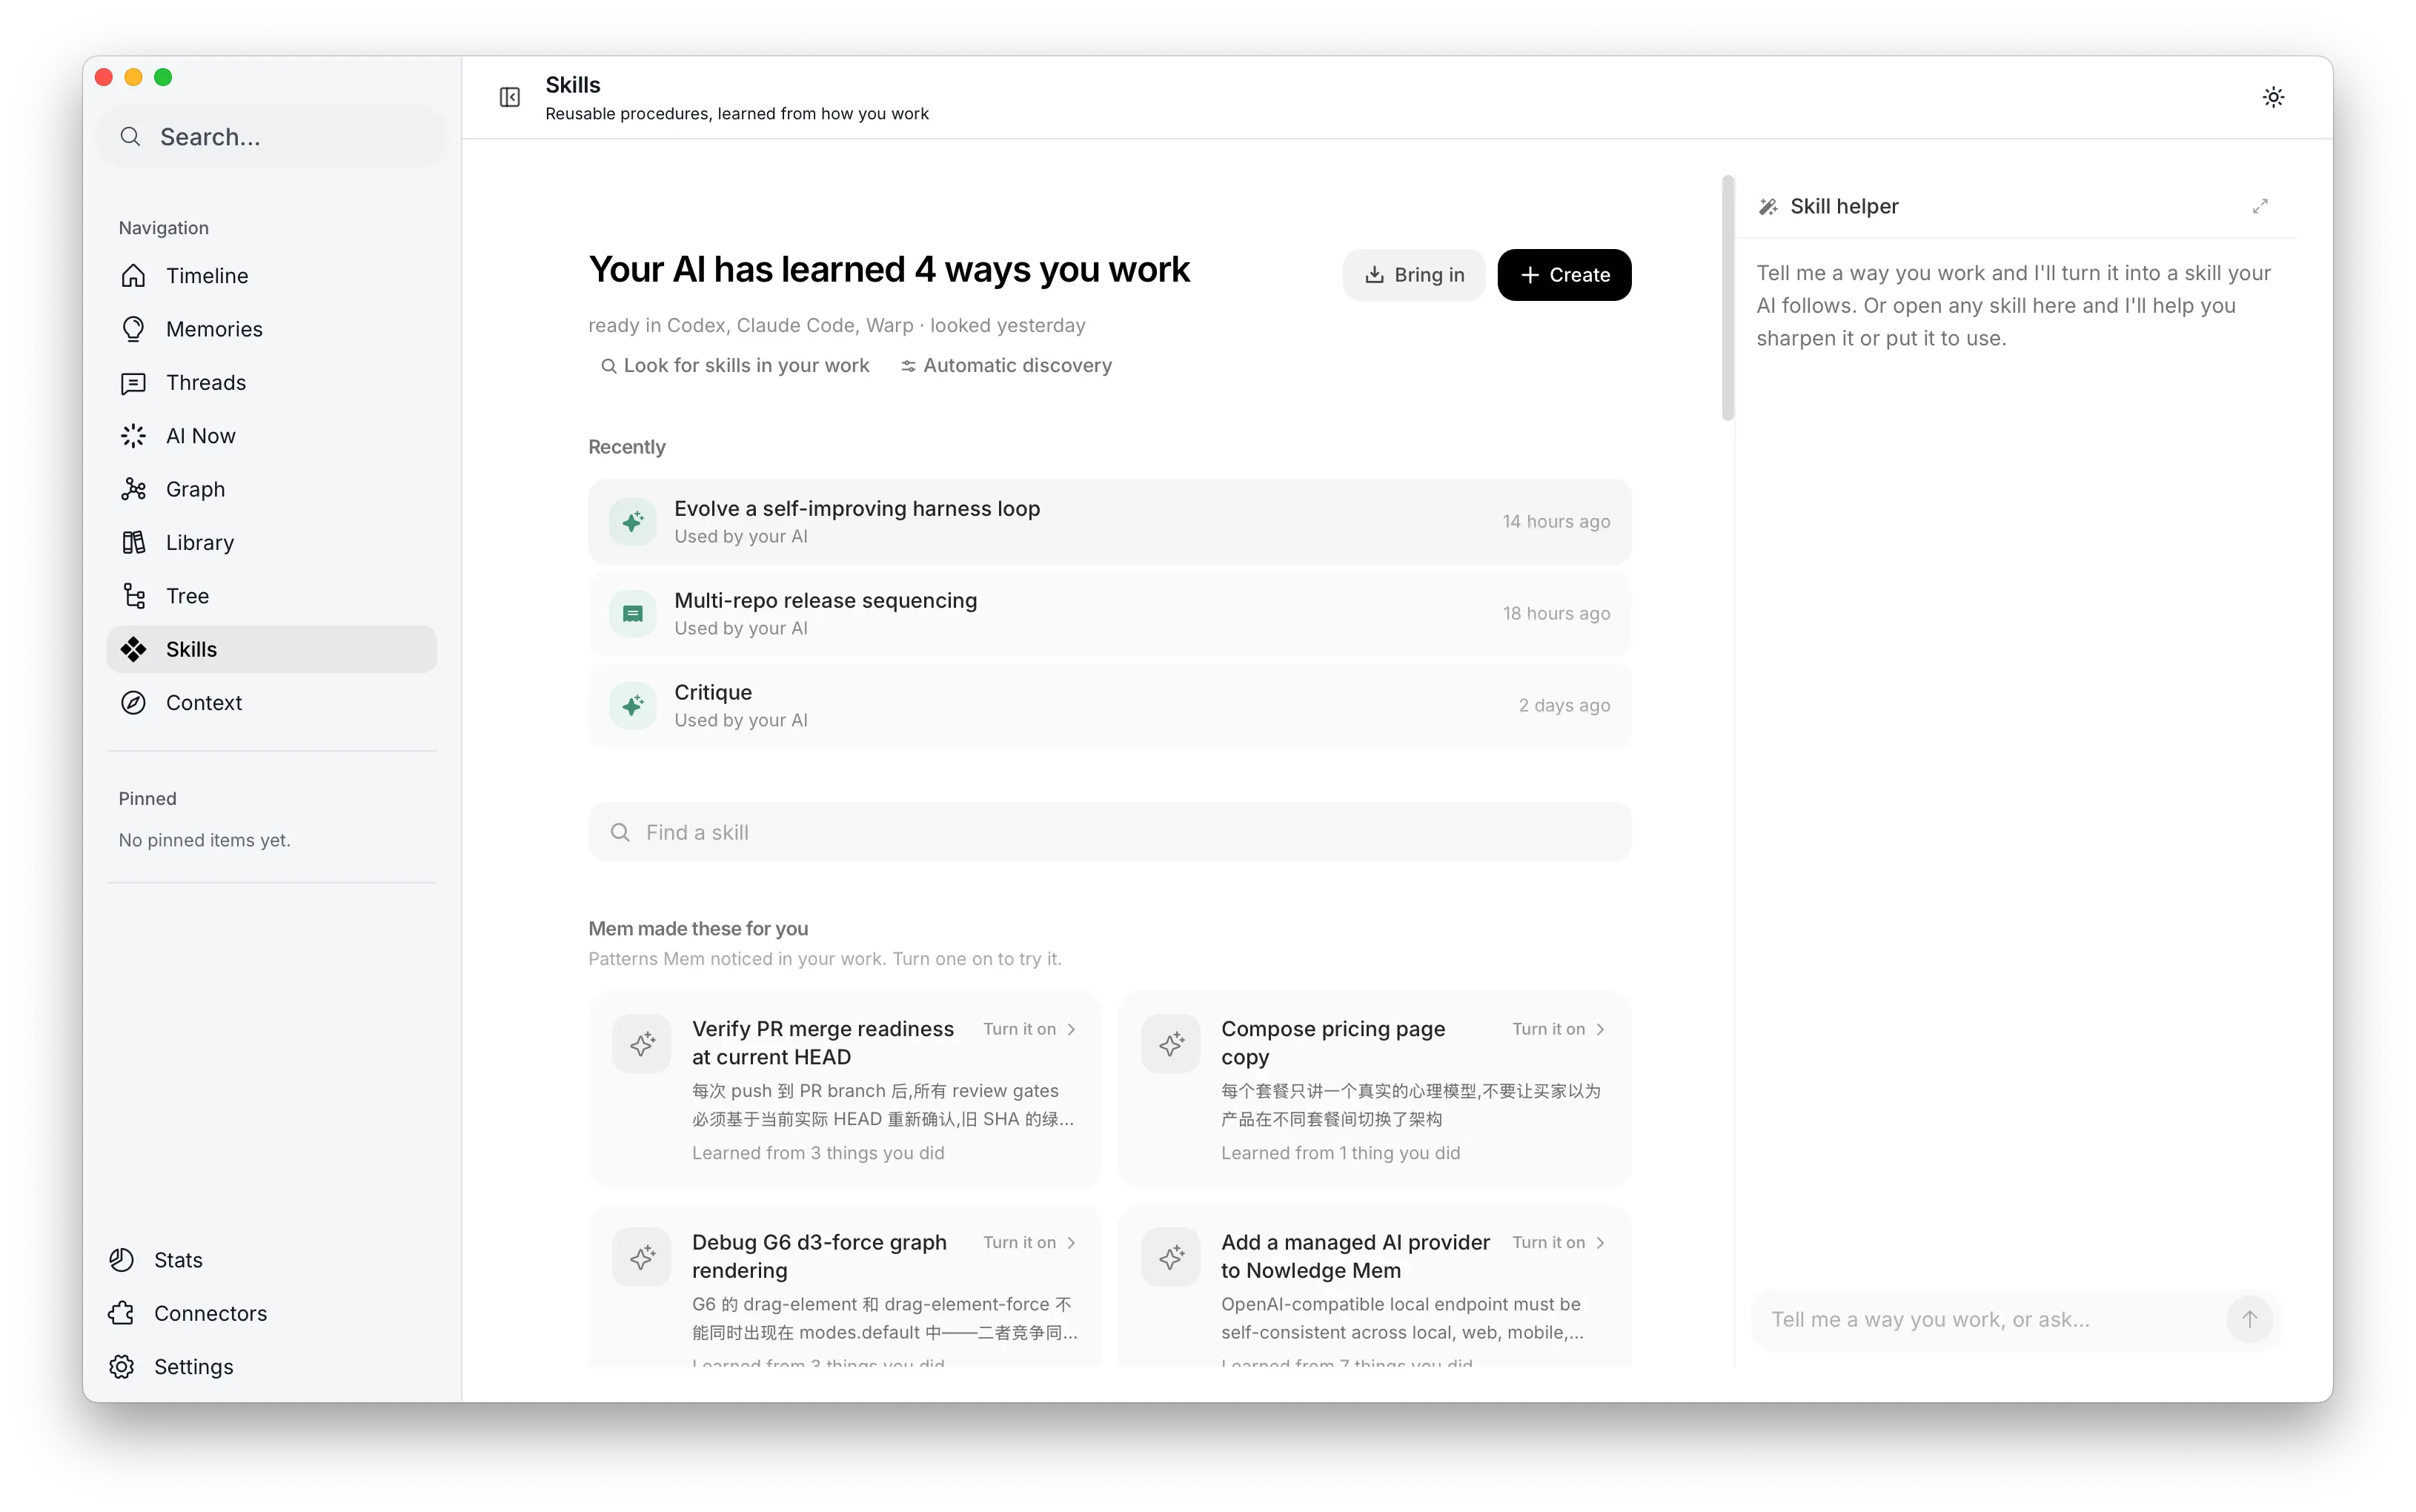The width and height of the screenshot is (2416, 1512).
Task: Click the Bring in button
Action: click(x=1413, y=275)
